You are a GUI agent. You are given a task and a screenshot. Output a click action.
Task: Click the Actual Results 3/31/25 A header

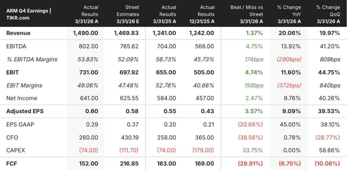[x=164, y=14]
